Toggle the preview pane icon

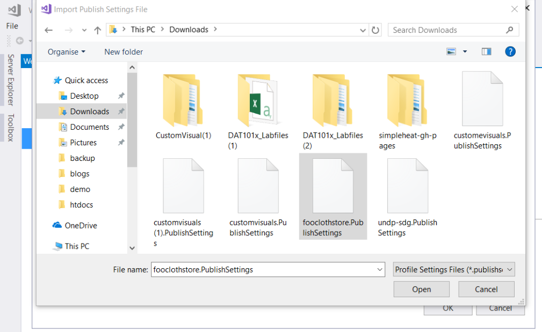486,52
